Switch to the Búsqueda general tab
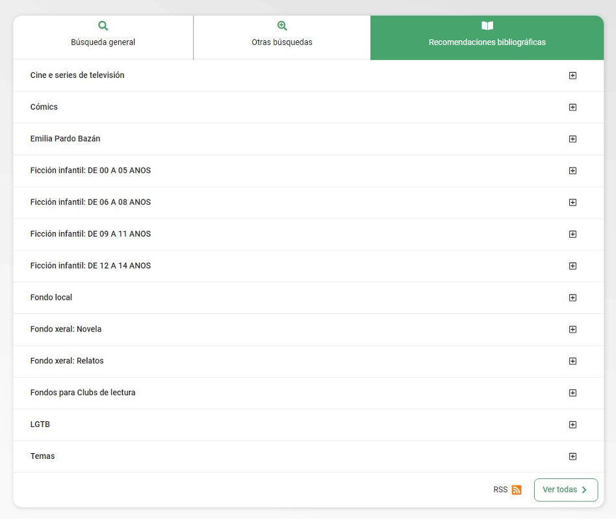The image size is (616, 520). 103,38
